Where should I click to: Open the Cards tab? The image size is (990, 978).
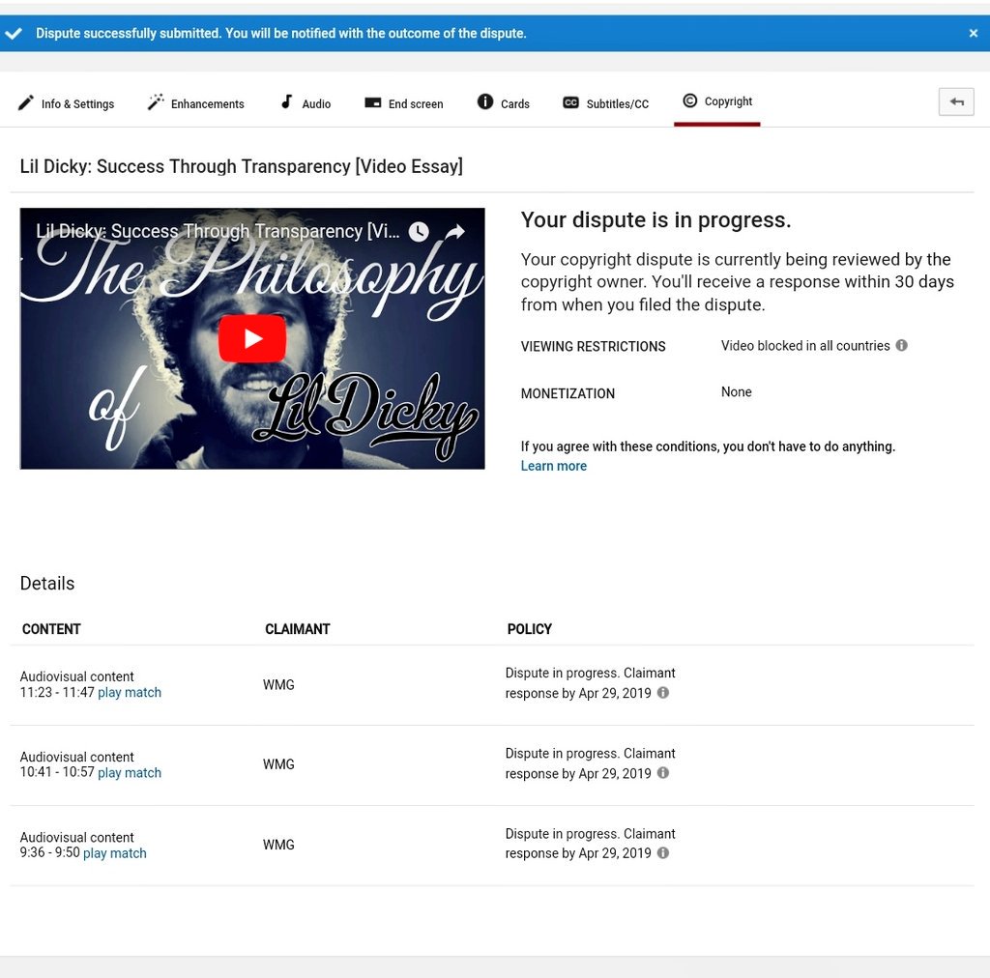503,102
